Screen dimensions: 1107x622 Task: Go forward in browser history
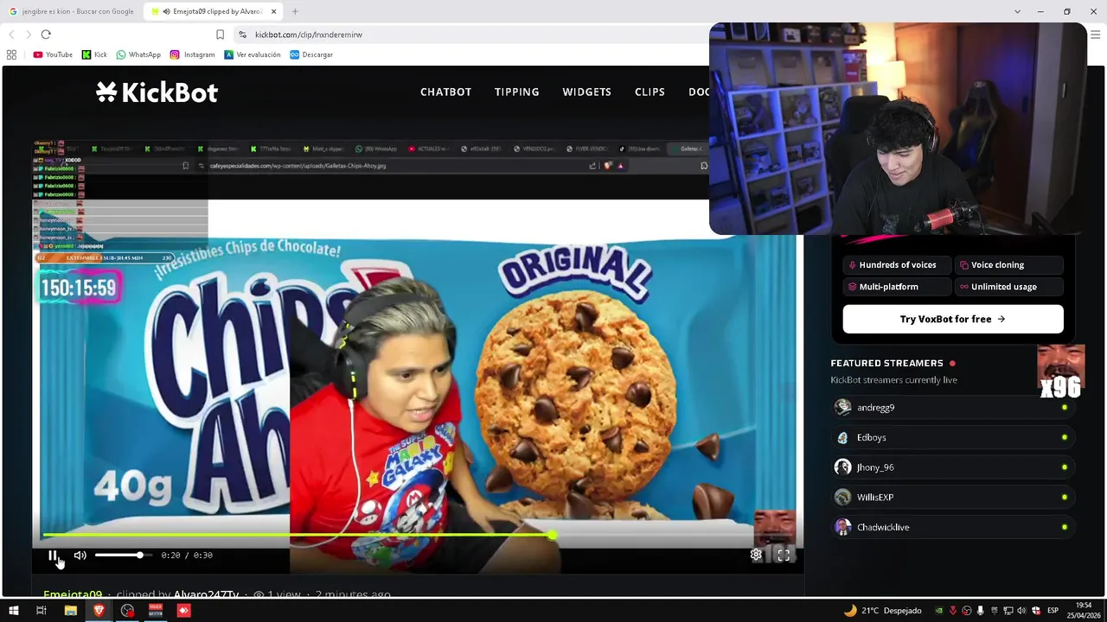pyautogui.click(x=29, y=35)
